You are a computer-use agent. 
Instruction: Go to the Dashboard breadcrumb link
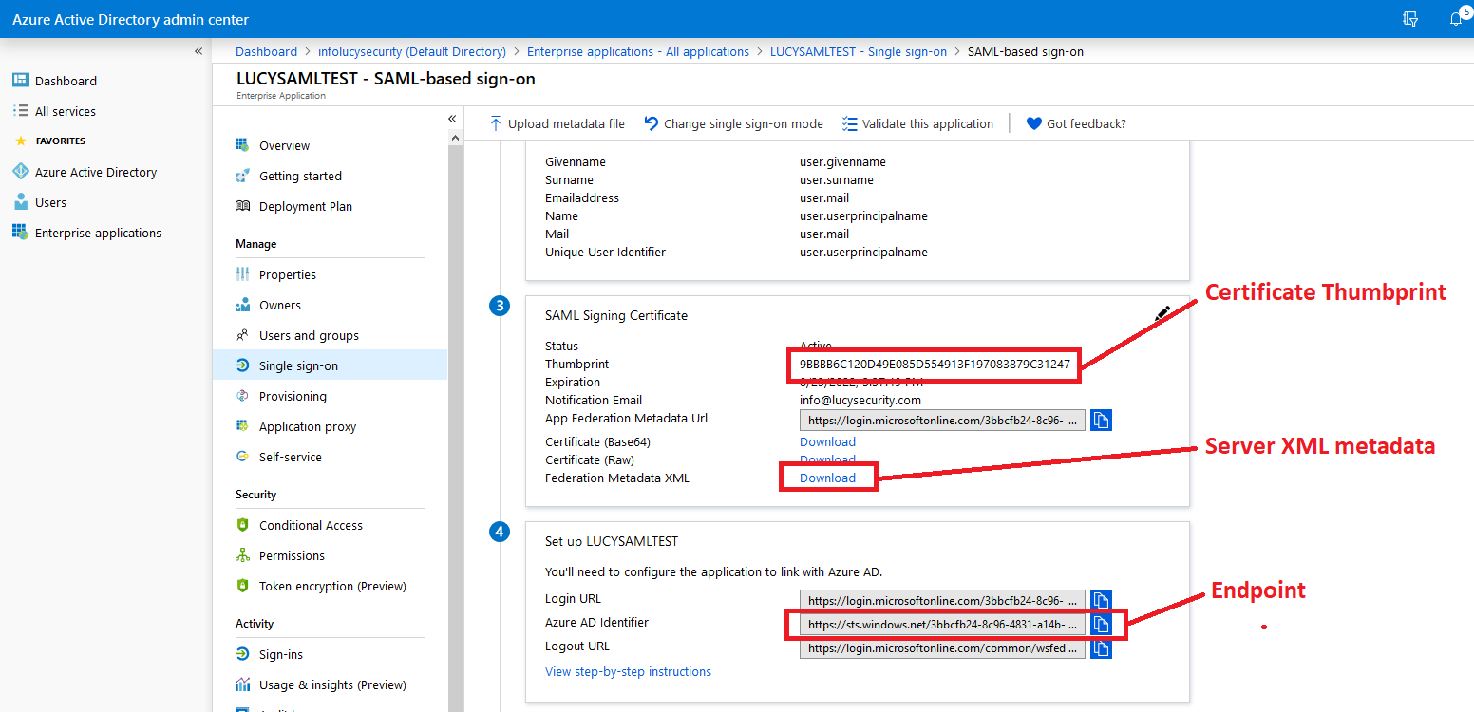click(266, 51)
